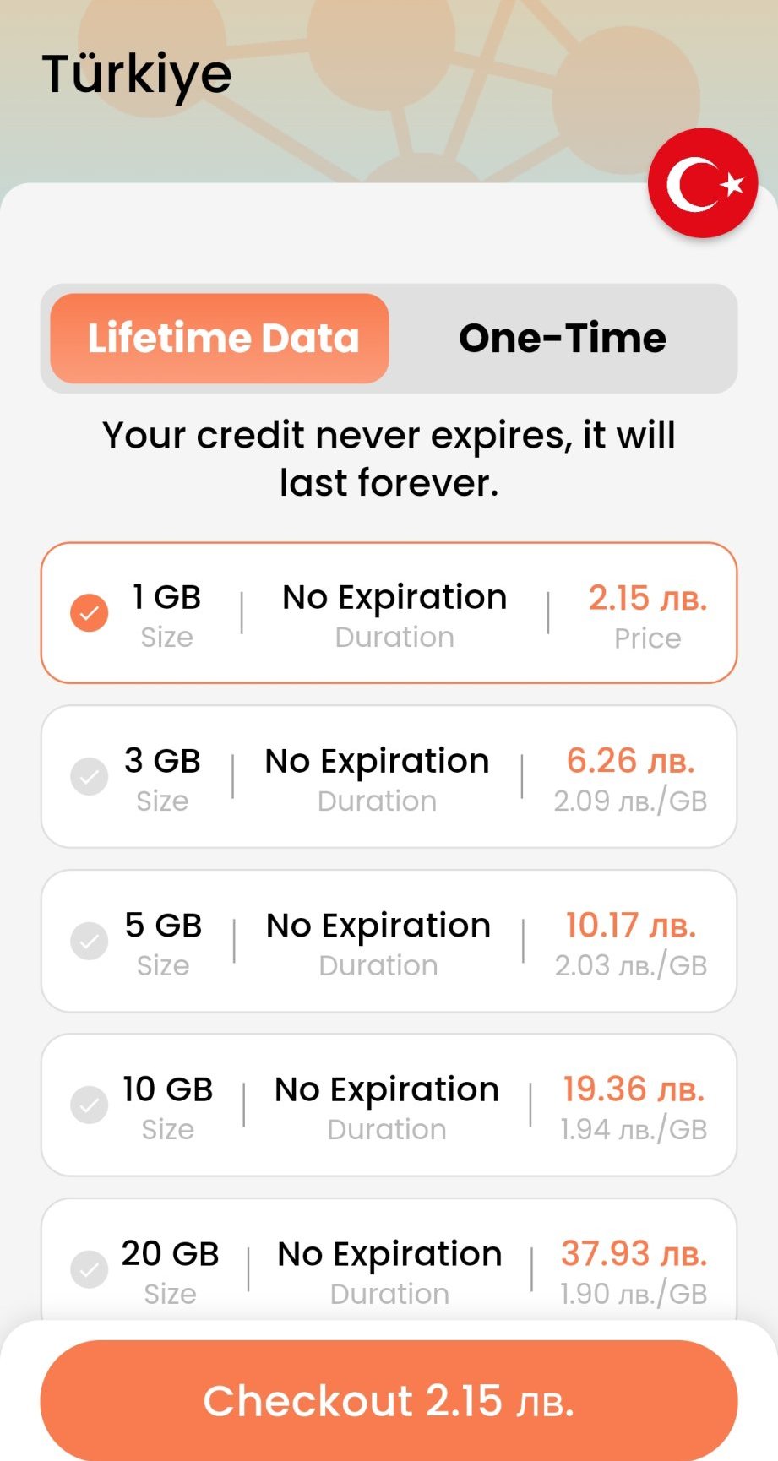Tap the 5 GB plan's No Expiration text
This screenshot has width=778, height=1461.
click(378, 926)
